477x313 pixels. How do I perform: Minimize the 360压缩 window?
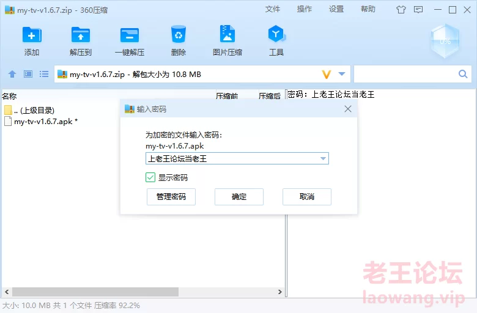pyautogui.click(x=438, y=10)
